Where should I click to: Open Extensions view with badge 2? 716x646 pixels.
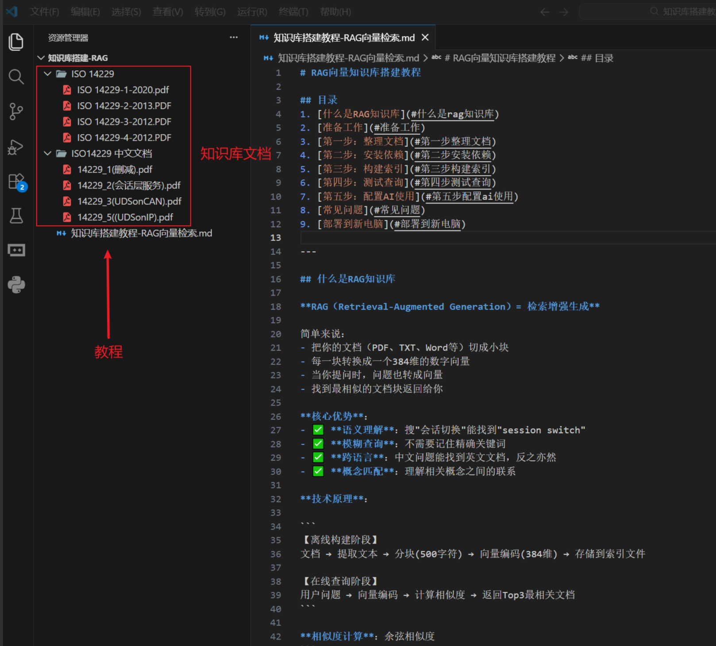point(17,181)
